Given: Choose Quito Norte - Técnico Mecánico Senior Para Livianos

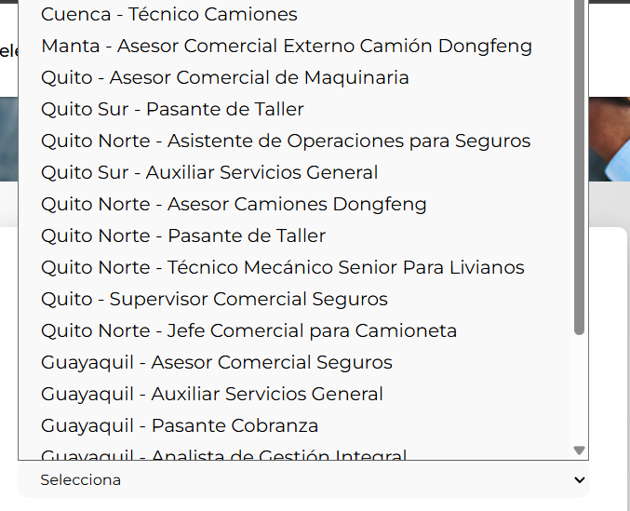Looking at the screenshot, I should [x=283, y=267].
